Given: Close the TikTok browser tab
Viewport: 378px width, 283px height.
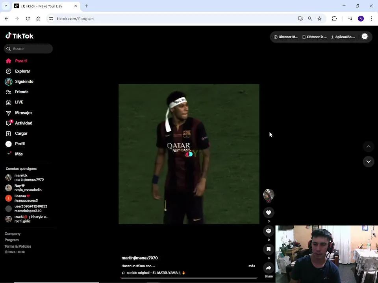Looking at the screenshot, I should [76, 6].
